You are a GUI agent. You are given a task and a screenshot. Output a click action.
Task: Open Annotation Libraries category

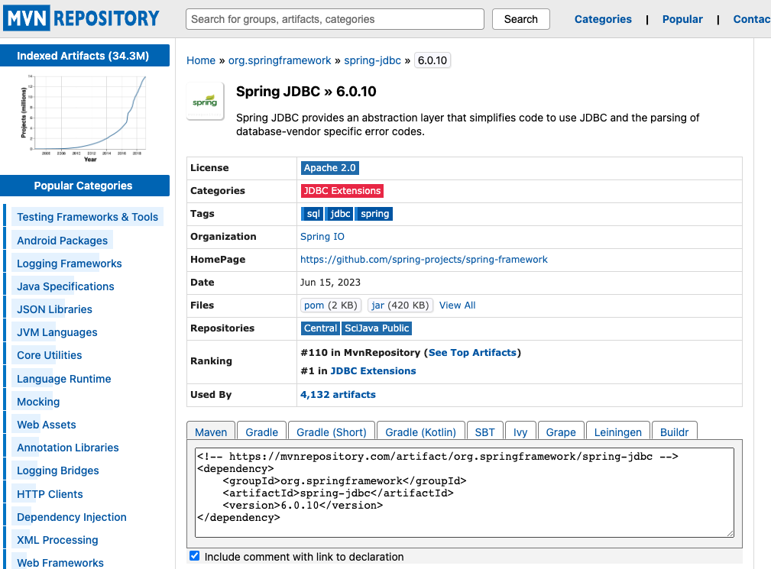(68, 448)
